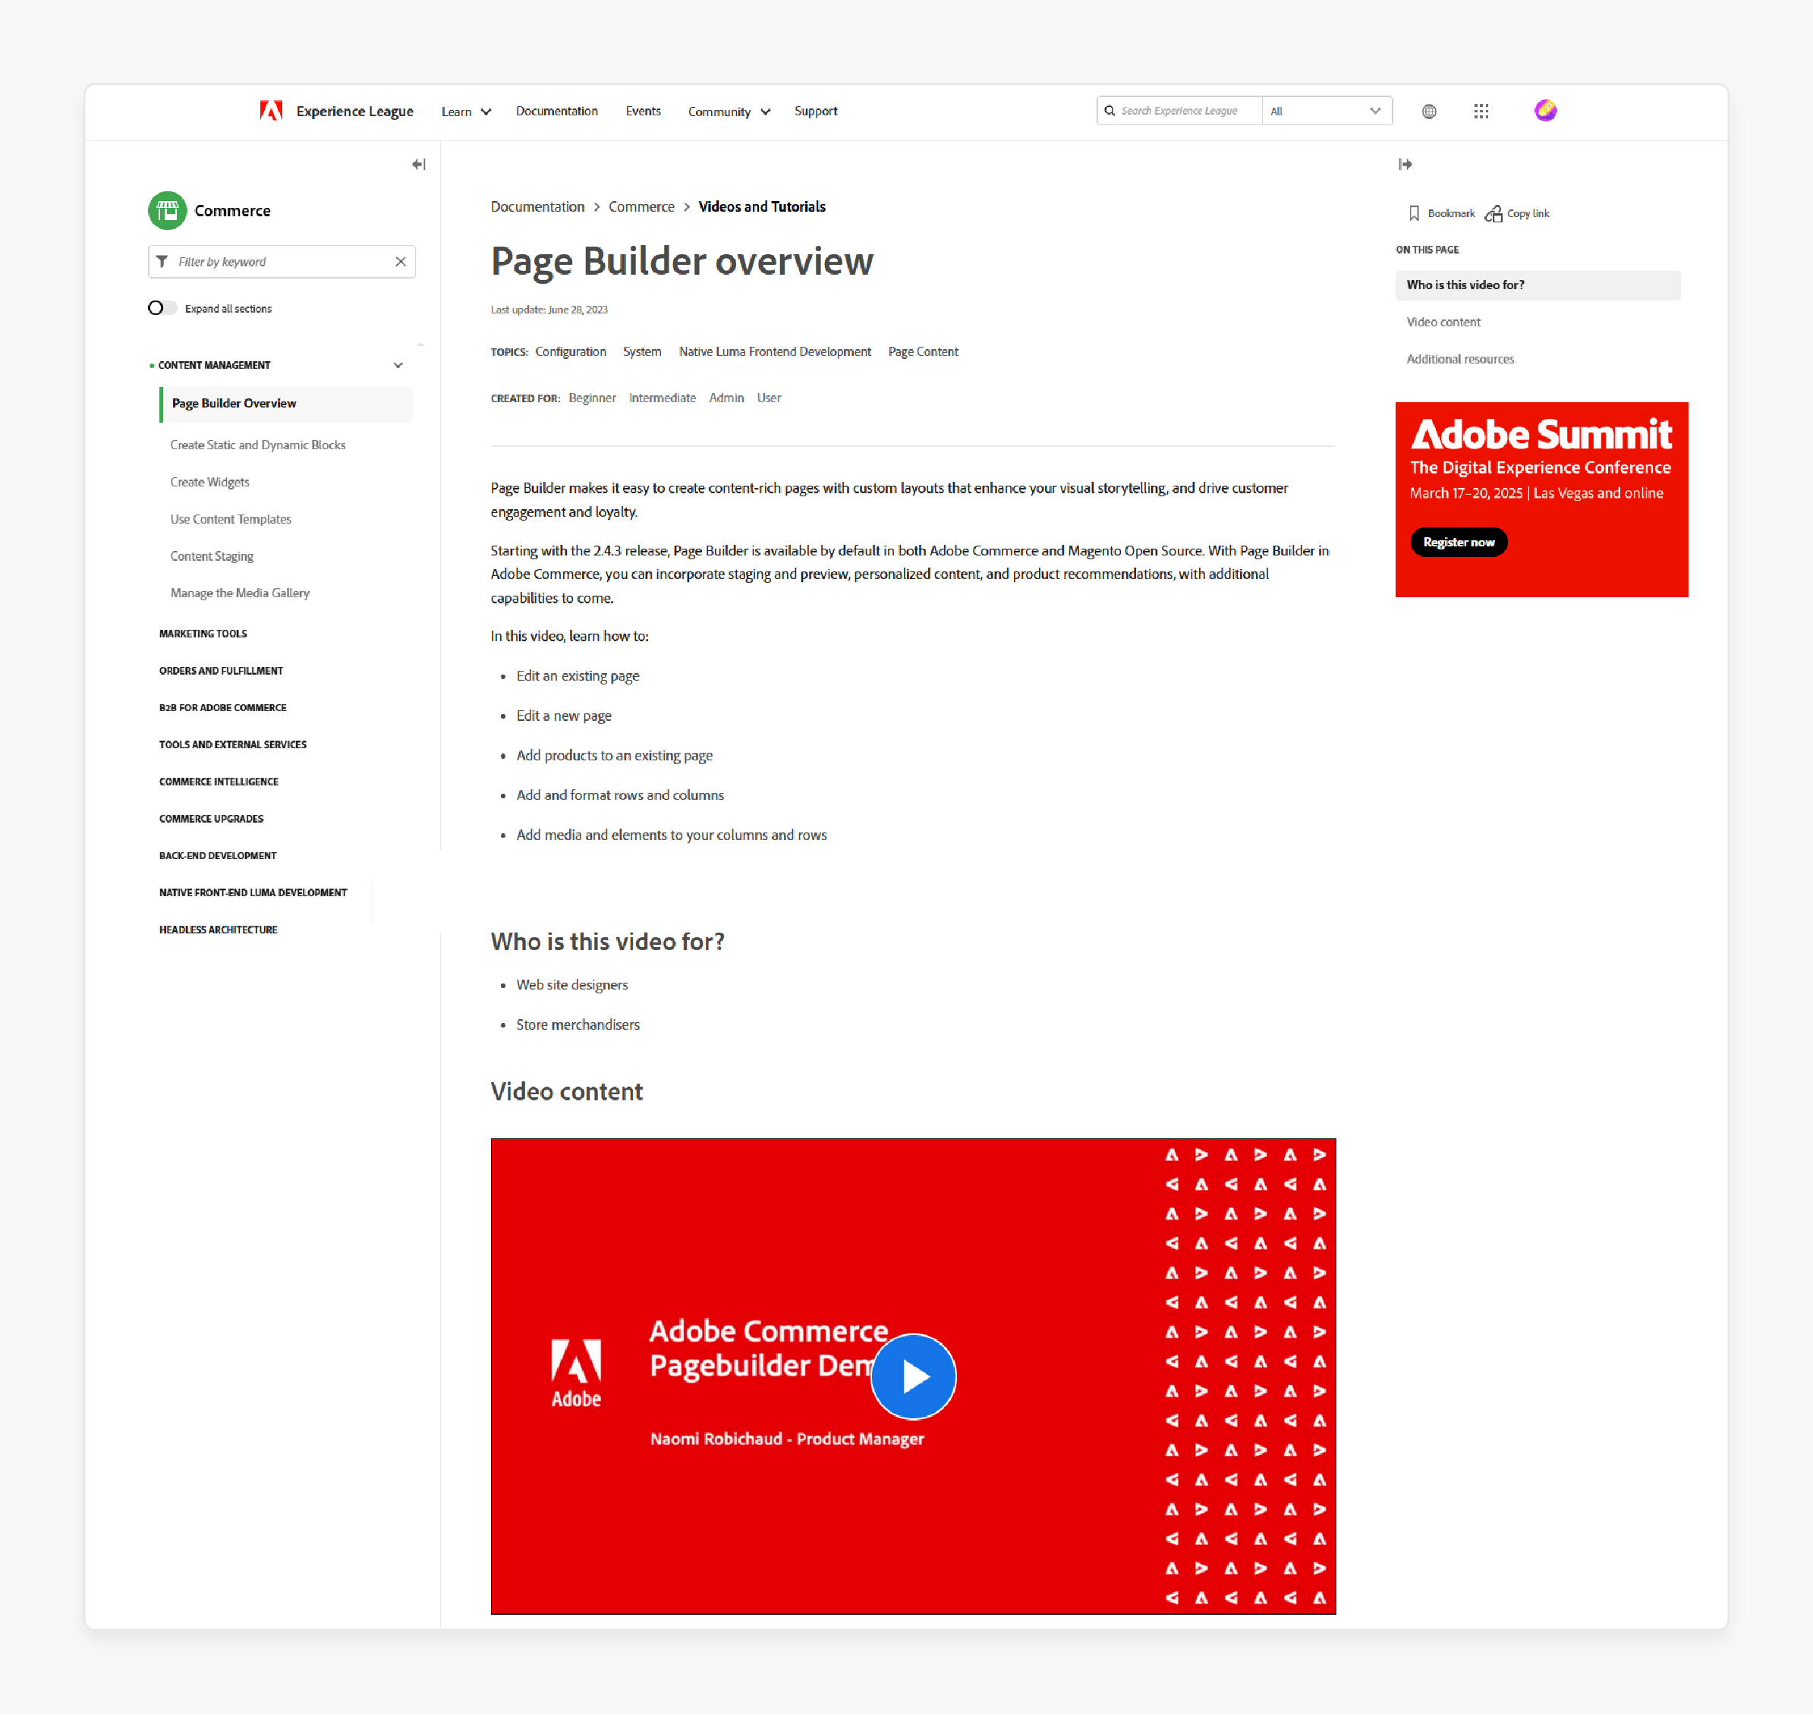Viewport: 1813px width, 1715px height.
Task: Open the Learn dropdown menu
Action: pos(466,112)
